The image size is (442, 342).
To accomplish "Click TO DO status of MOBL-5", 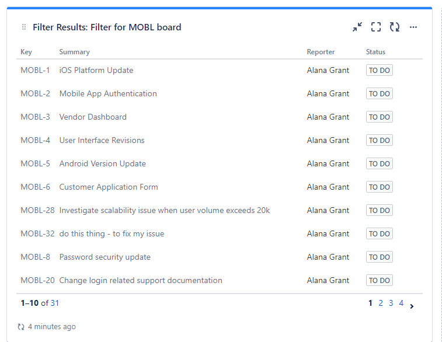I will (379, 163).
